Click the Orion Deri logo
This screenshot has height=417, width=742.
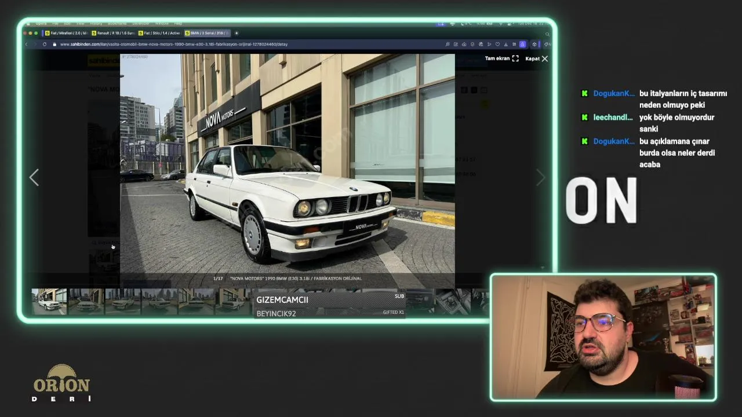(61, 383)
